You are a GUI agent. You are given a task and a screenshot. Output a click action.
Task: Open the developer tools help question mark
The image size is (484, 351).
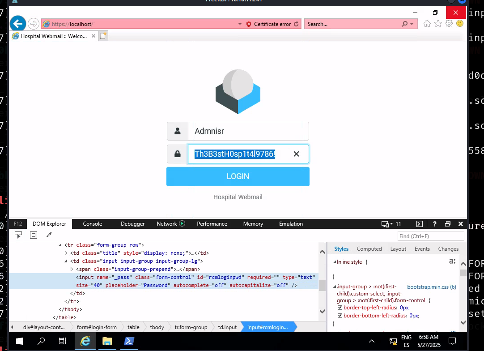(x=434, y=224)
